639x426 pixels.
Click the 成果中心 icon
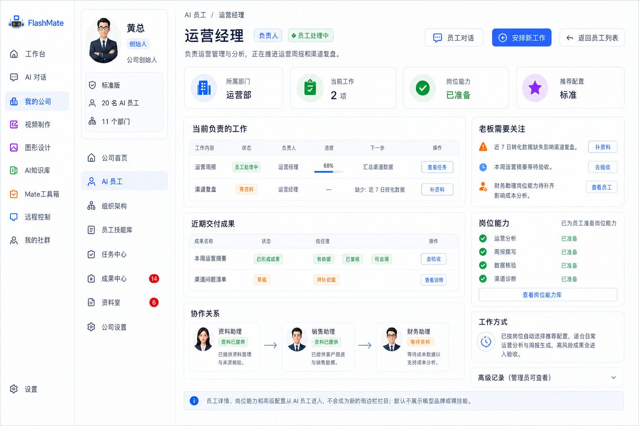click(92, 279)
